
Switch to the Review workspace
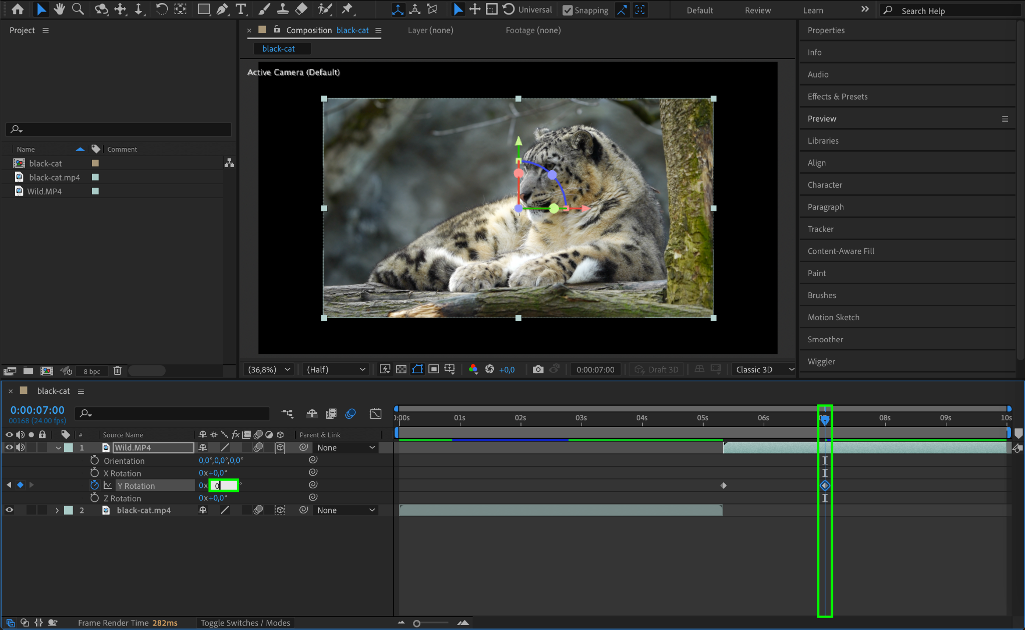tap(757, 10)
